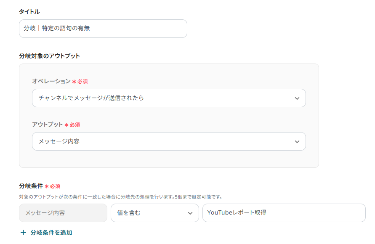Open the チャンネルでメッセージが送信されたら operation dropdown

(168, 98)
